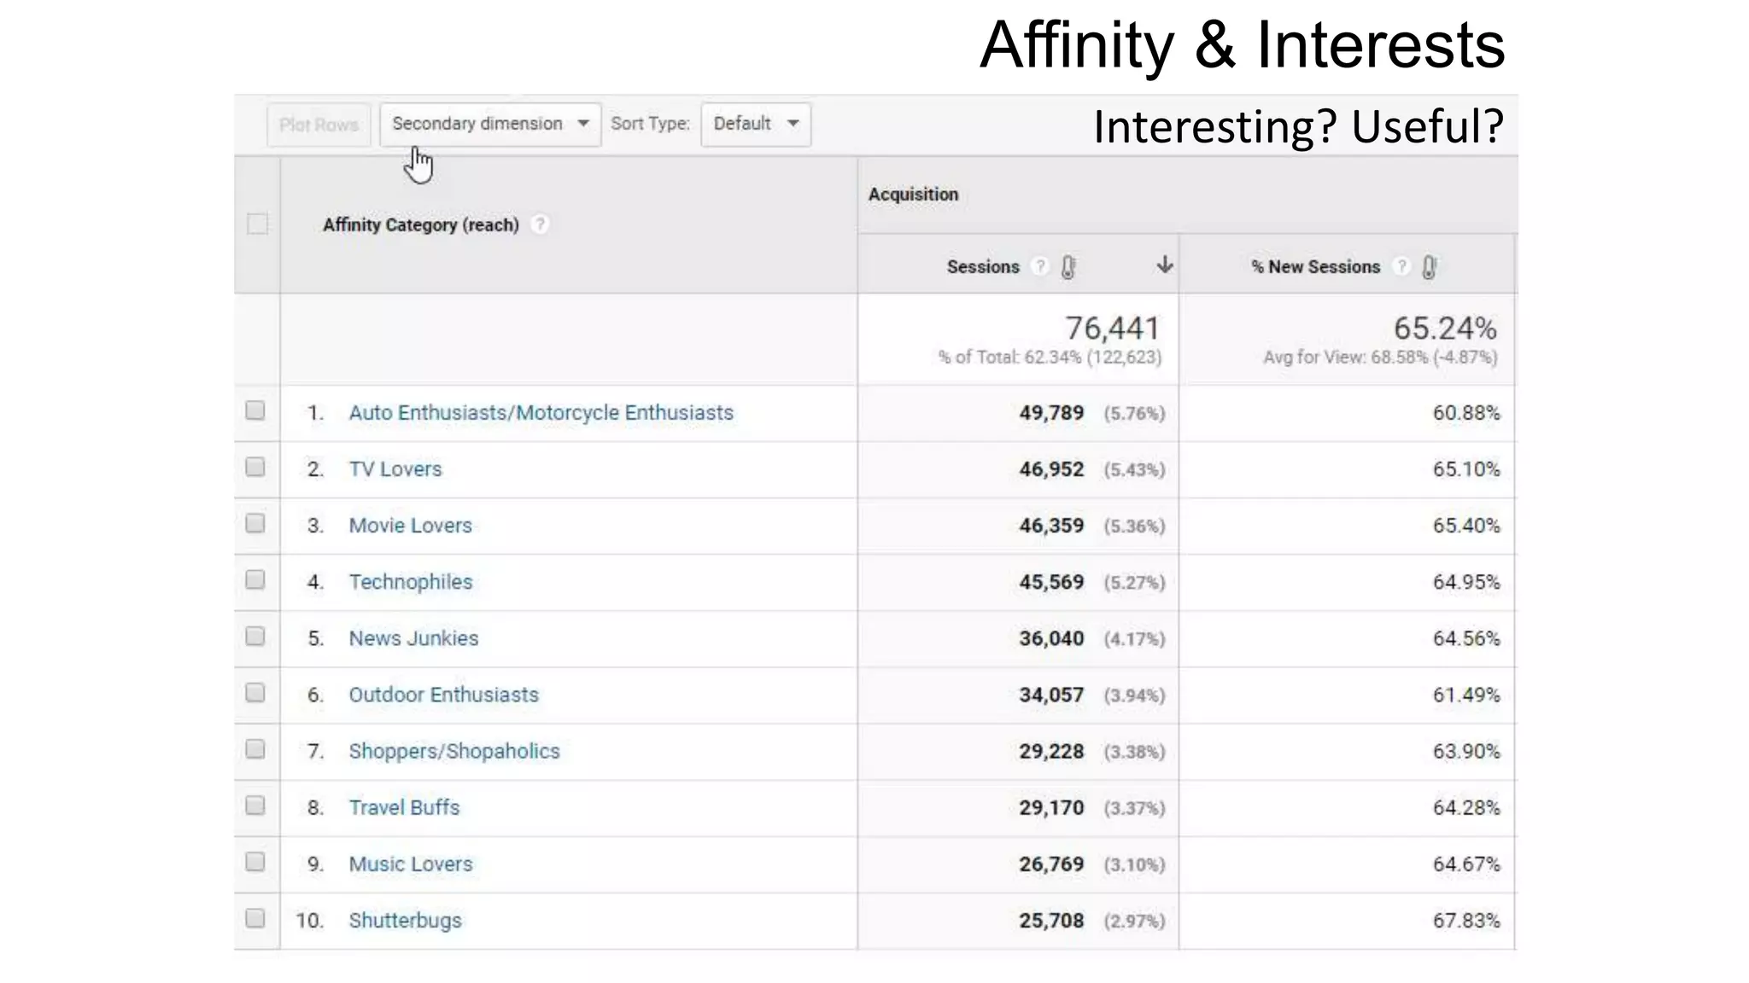The image size is (1749, 983).
Task: Click sort descending arrow in Sessions column
Action: pyautogui.click(x=1164, y=265)
